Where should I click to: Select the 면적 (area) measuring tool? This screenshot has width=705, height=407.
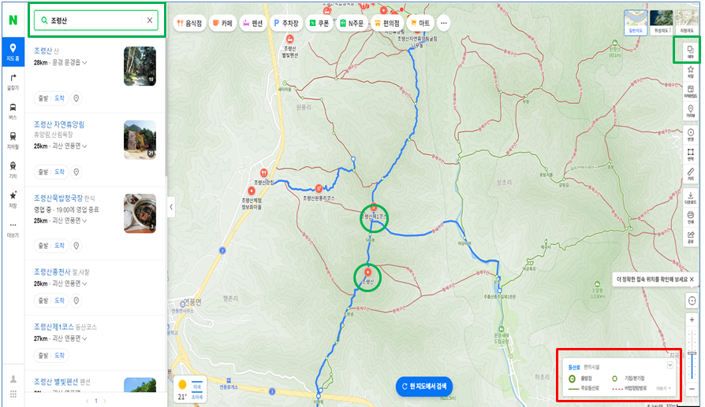[690, 154]
